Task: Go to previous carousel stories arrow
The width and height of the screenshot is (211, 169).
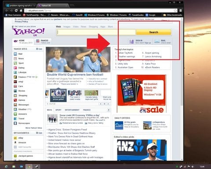Action: click(101, 104)
